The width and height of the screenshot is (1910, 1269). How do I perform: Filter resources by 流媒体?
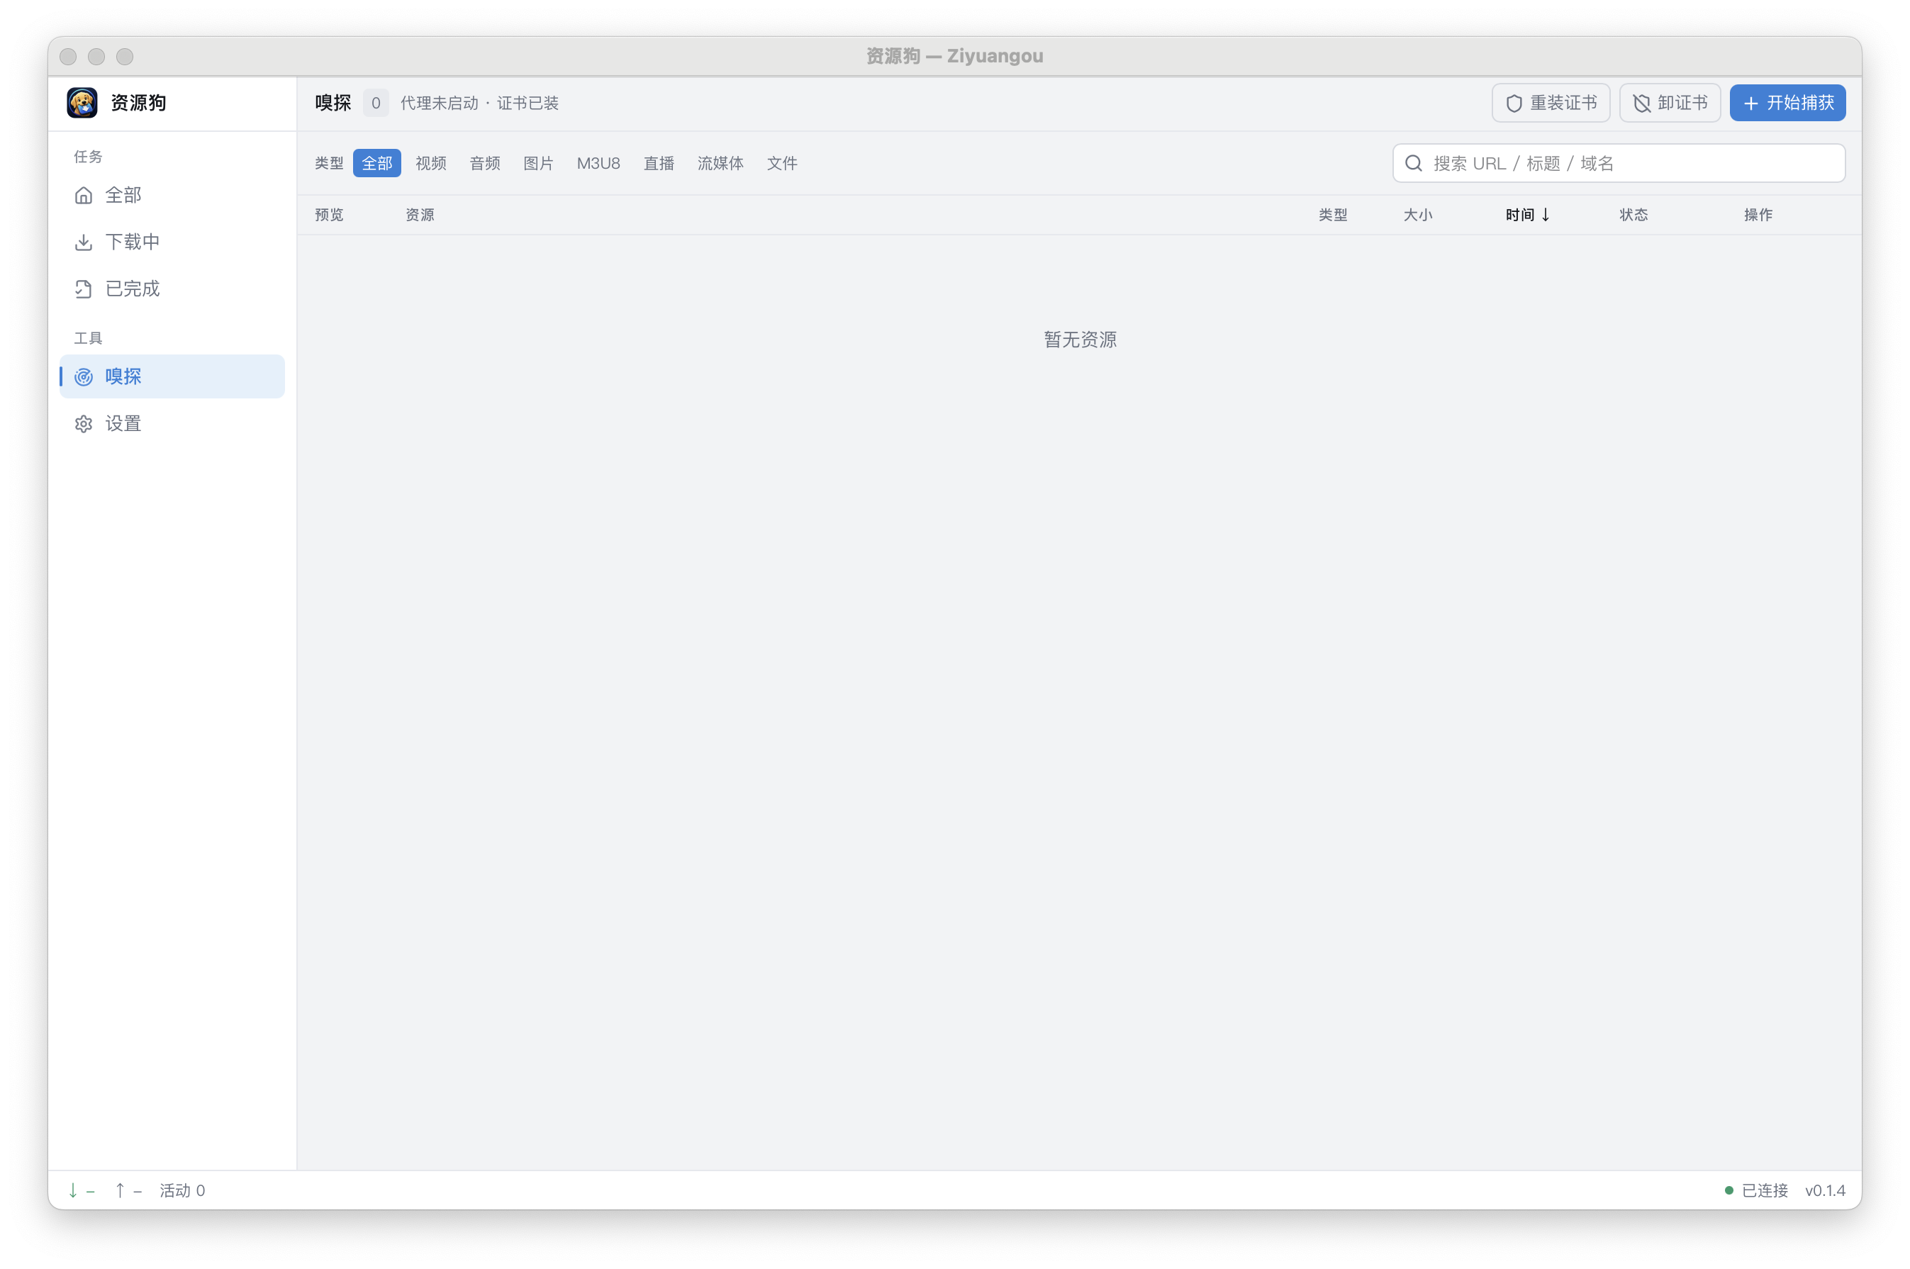click(720, 164)
